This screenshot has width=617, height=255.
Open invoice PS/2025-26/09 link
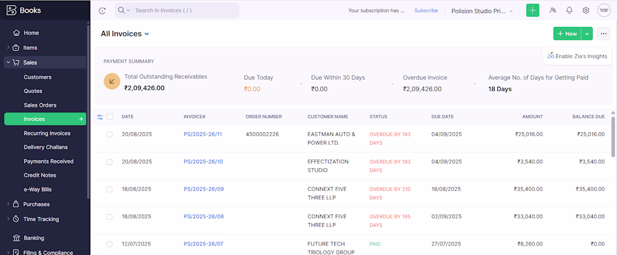(204, 189)
